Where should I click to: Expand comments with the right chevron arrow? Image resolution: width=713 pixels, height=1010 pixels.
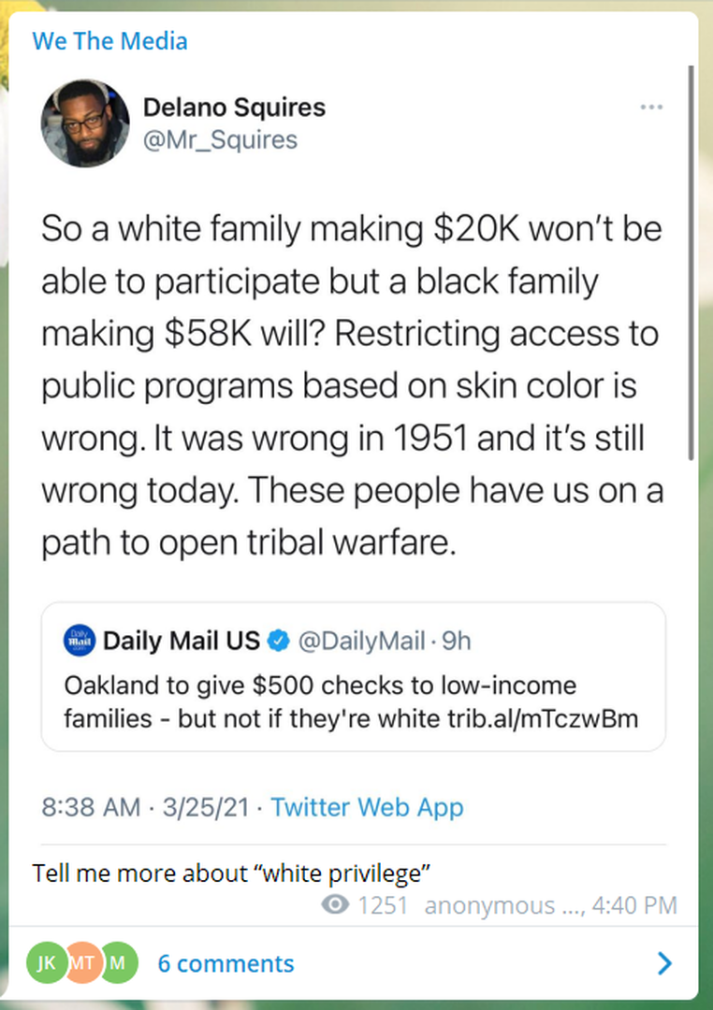pyautogui.click(x=664, y=963)
